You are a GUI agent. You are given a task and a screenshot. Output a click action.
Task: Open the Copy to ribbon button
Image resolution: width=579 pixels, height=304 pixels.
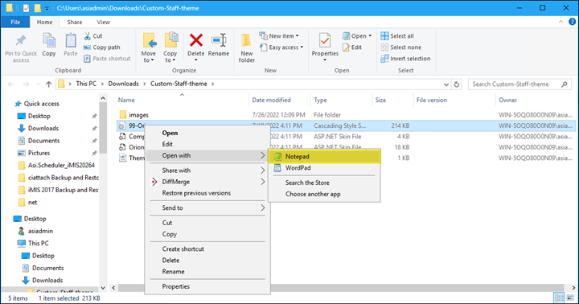pyautogui.click(x=170, y=47)
